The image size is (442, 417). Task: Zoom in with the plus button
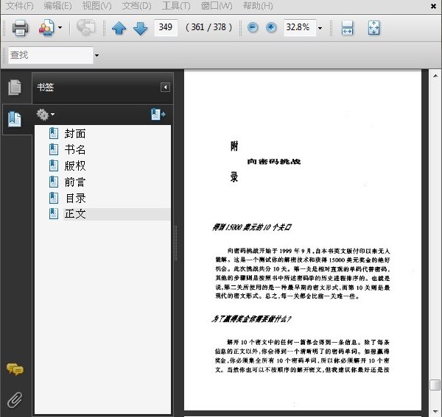[x=271, y=27]
